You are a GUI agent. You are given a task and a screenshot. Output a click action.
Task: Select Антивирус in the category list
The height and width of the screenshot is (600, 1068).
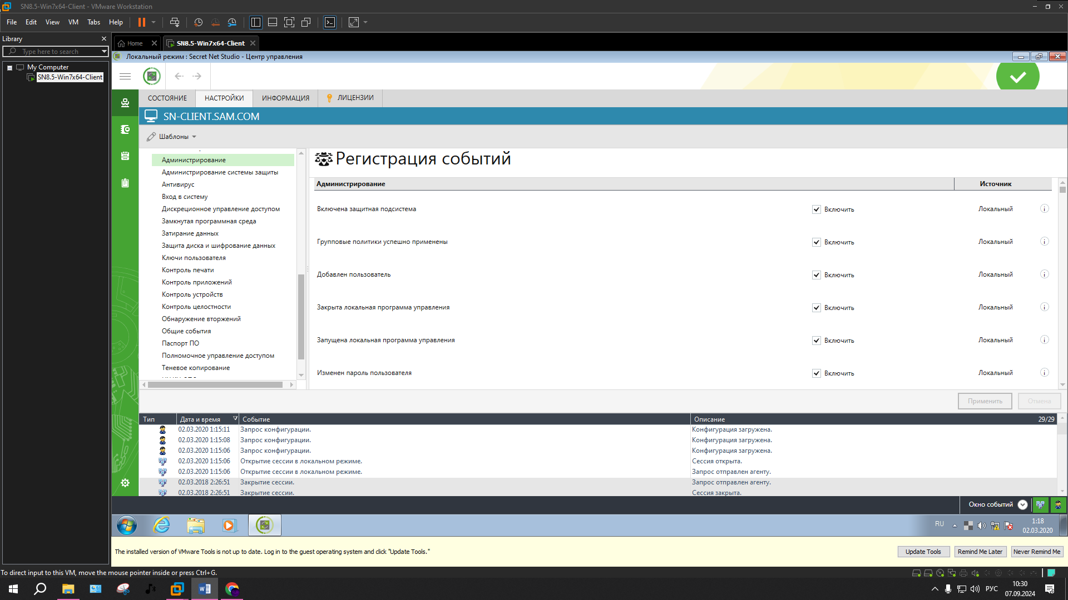point(178,184)
